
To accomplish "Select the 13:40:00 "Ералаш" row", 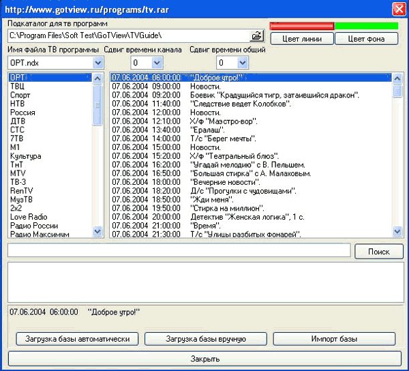I will [x=251, y=130].
